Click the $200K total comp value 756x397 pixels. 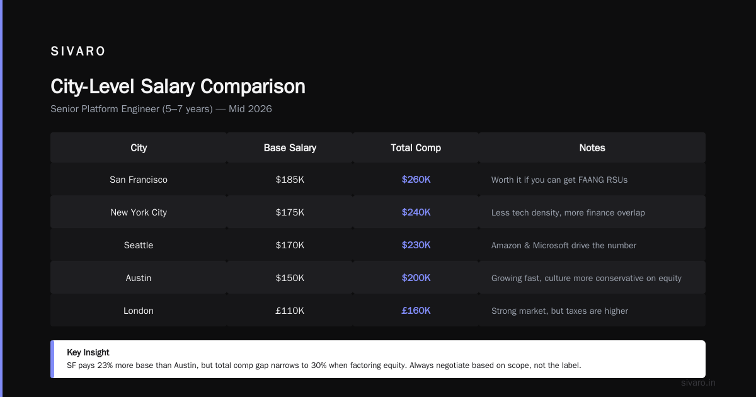point(416,278)
